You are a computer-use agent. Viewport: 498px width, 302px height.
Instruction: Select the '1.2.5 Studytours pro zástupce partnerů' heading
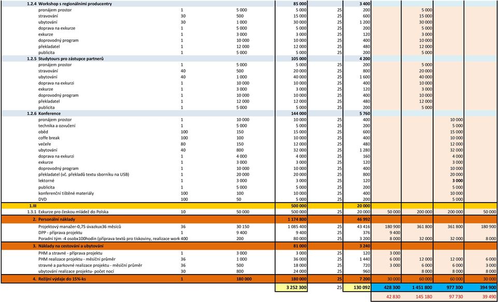tap(66, 59)
